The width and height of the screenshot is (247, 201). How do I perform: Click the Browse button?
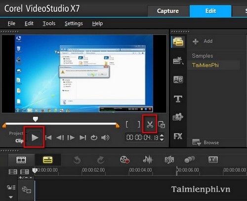[x=206, y=142]
